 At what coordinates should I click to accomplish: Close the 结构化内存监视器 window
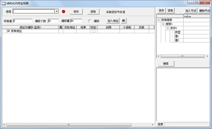(205, 2)
